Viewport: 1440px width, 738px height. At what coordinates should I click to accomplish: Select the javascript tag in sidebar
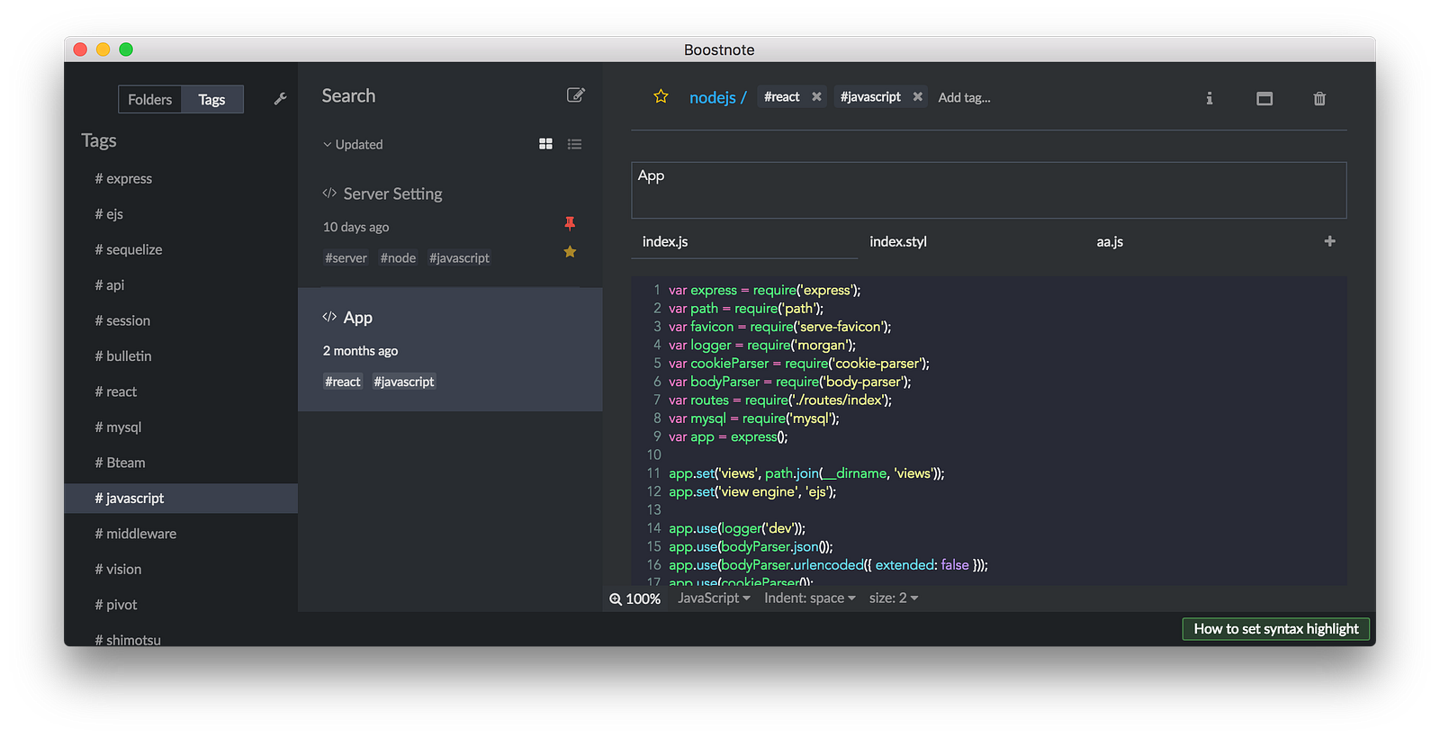(181, 499)
